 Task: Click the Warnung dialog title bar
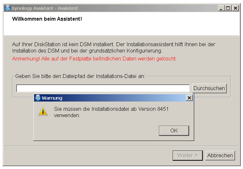click(113, 98)
